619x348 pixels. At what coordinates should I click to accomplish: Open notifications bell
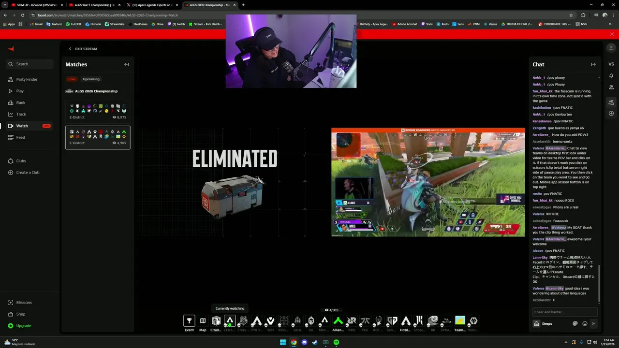611,76
